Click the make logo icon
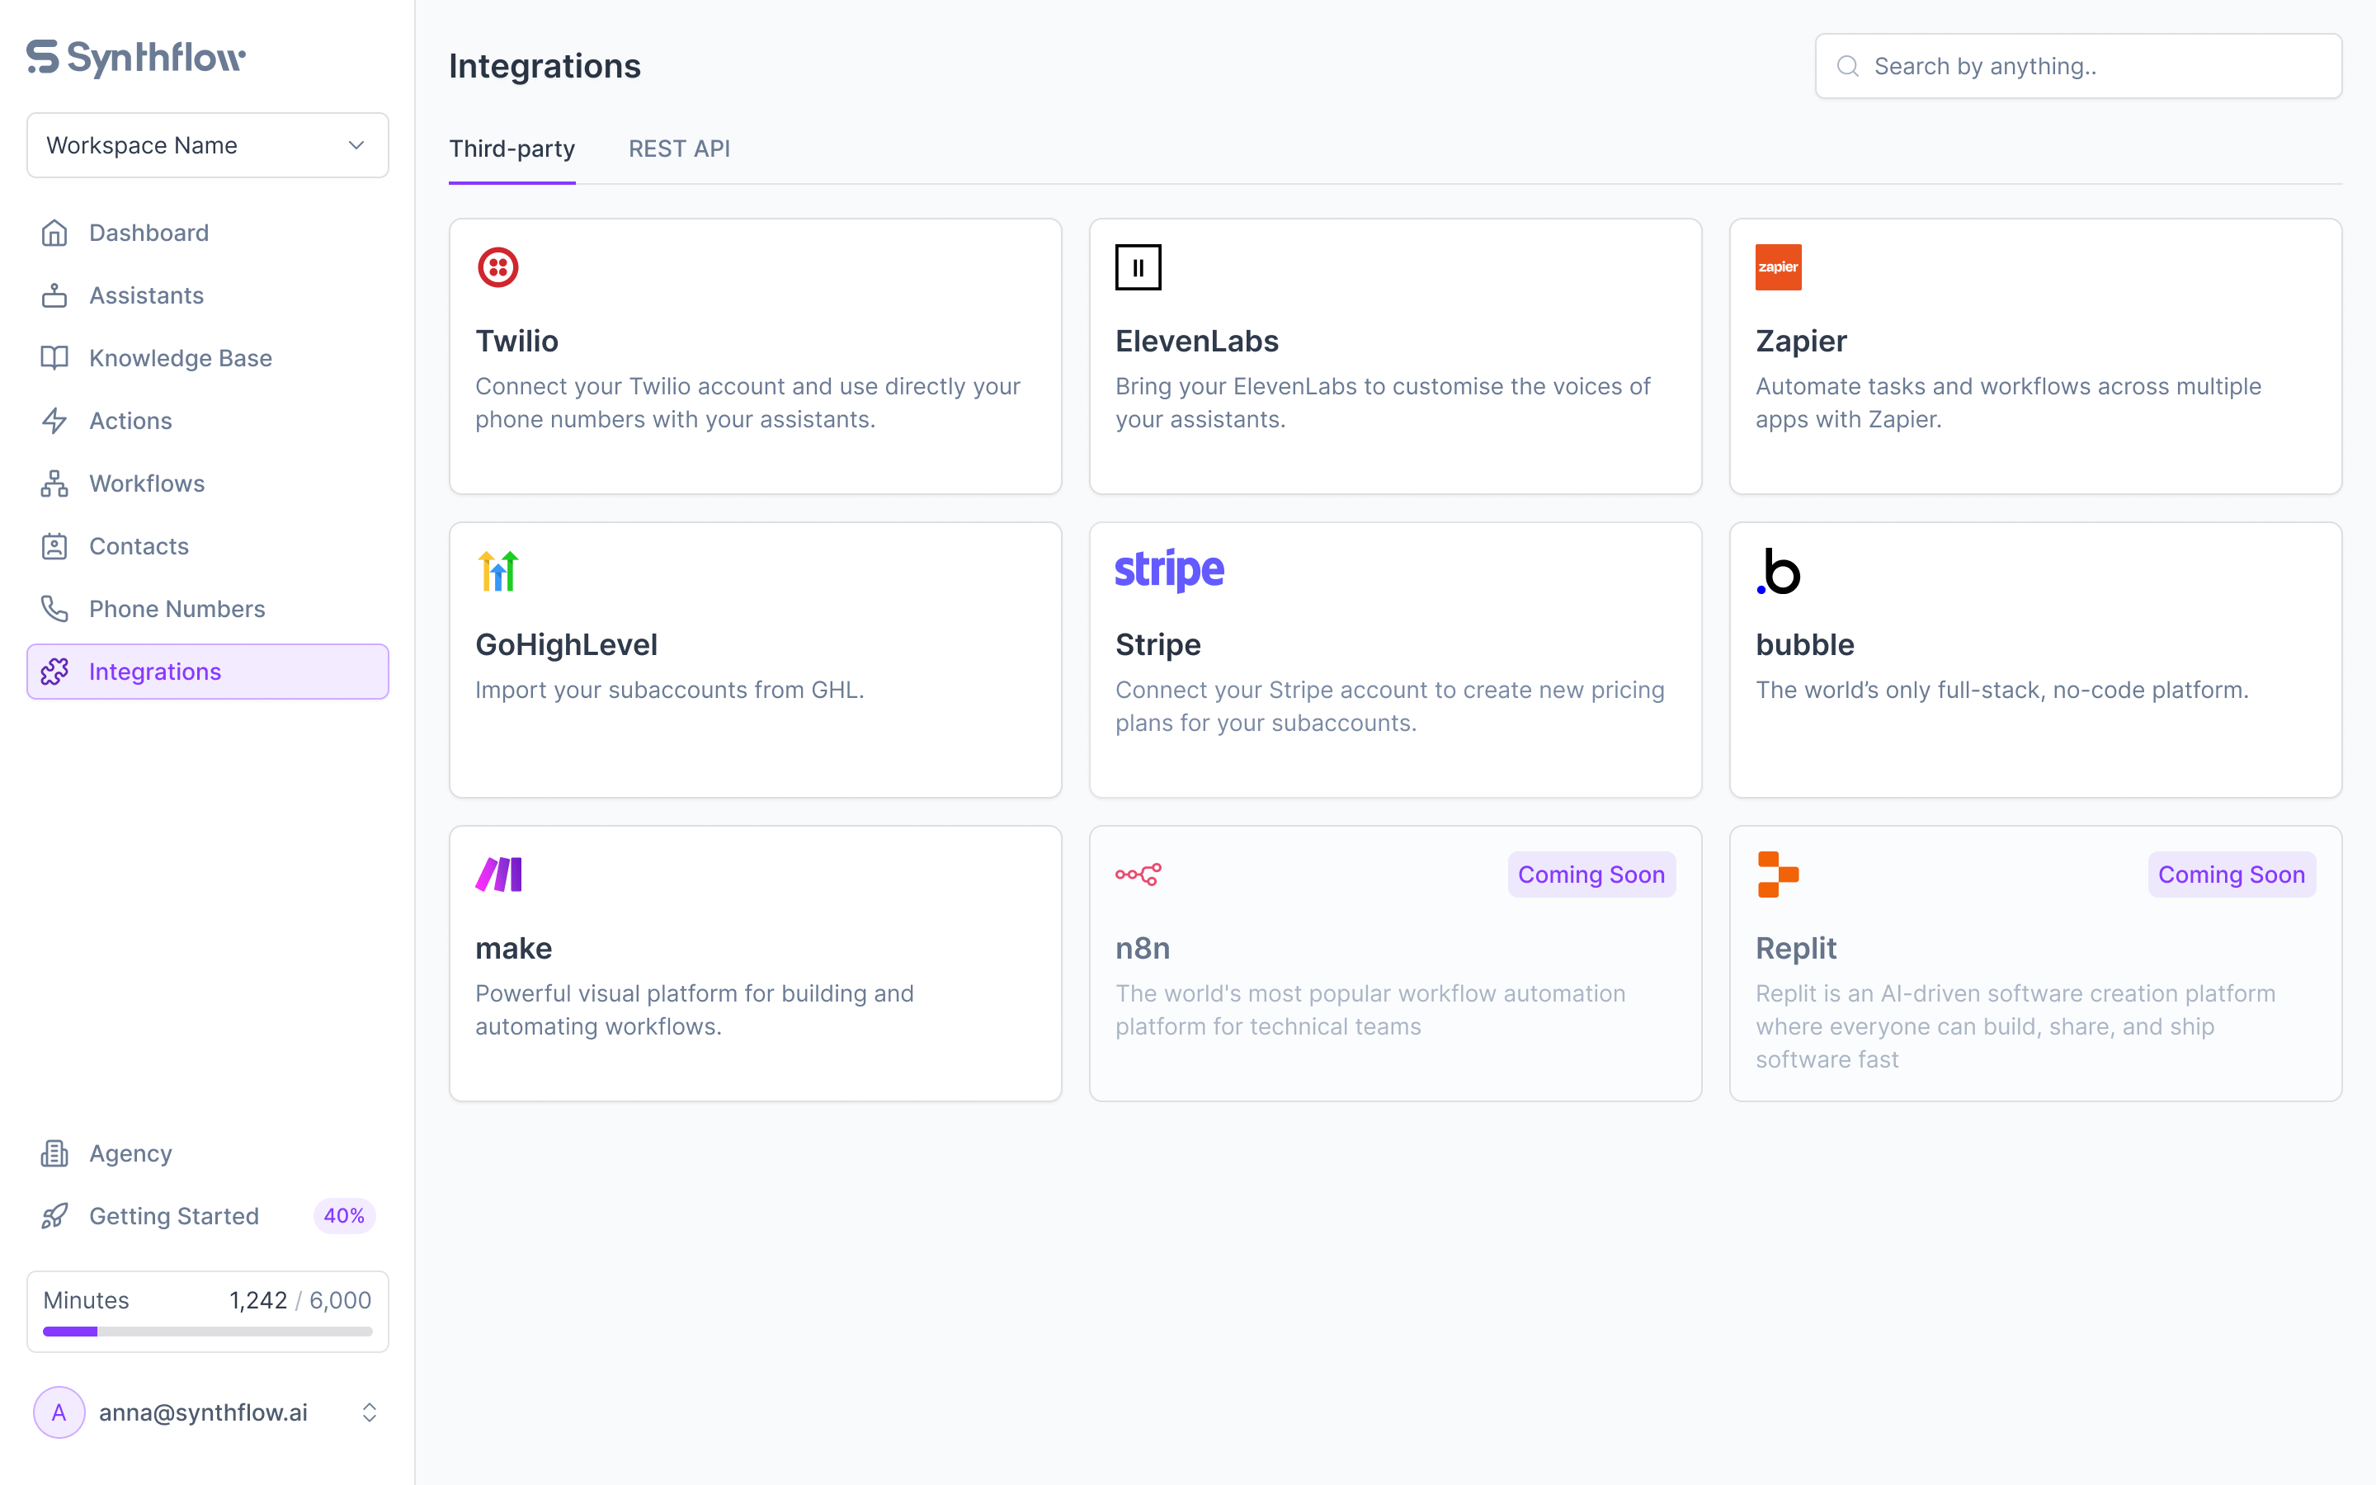Screen dimensions: 2376x1485 497,874
